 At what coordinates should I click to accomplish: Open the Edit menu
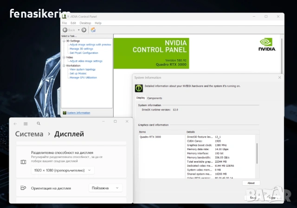tap(73, 23)
